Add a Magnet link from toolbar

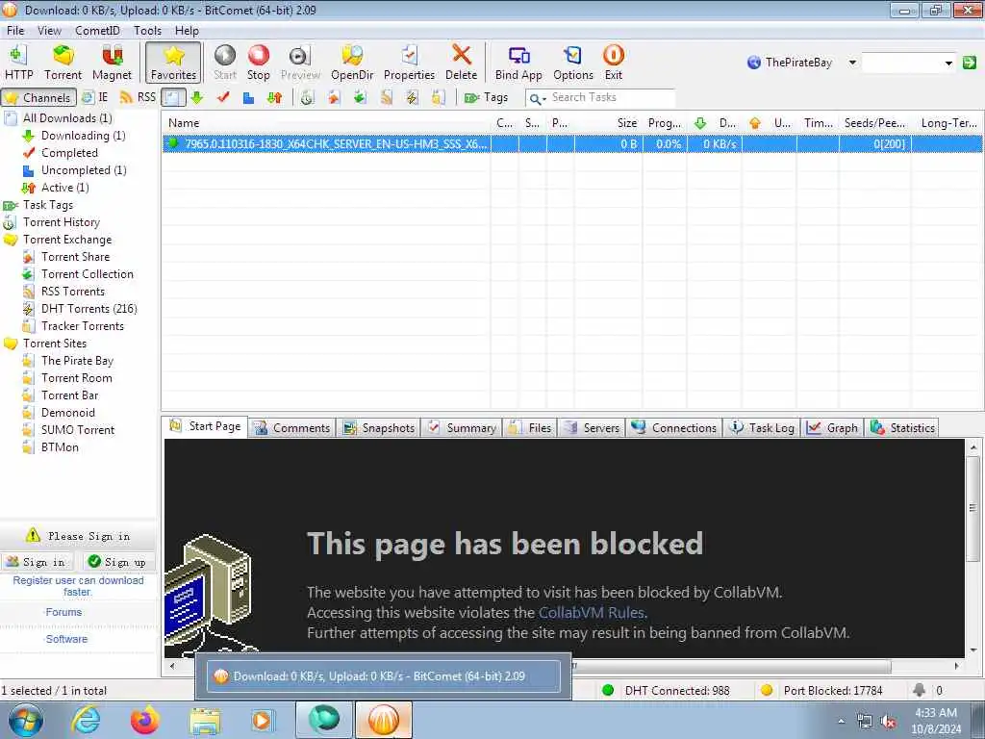click(x=112, y=63)
